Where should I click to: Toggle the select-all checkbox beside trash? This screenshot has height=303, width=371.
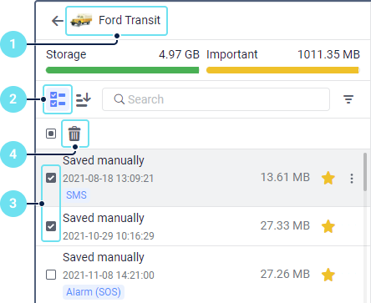[x=51, y=134]
